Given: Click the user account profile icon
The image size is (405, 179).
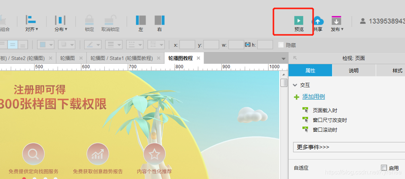Looking at the screenshot, I should 363,21.
